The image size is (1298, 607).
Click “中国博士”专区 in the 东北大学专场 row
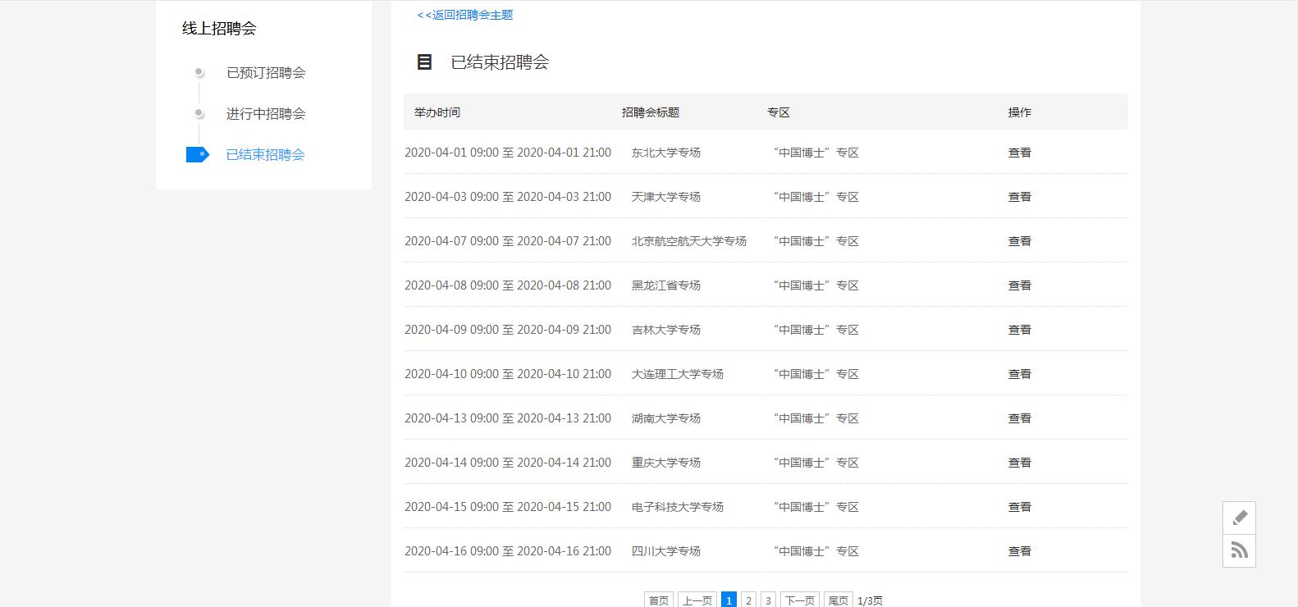coord(816,153)
